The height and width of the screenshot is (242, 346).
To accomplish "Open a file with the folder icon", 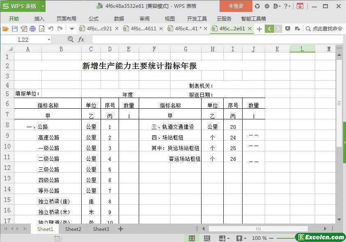I will [5, 29].
